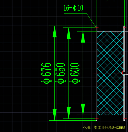Screen dimensions: 128x132
Task: Select the diagonal leader line under 16-φ10
Action: 92,20
